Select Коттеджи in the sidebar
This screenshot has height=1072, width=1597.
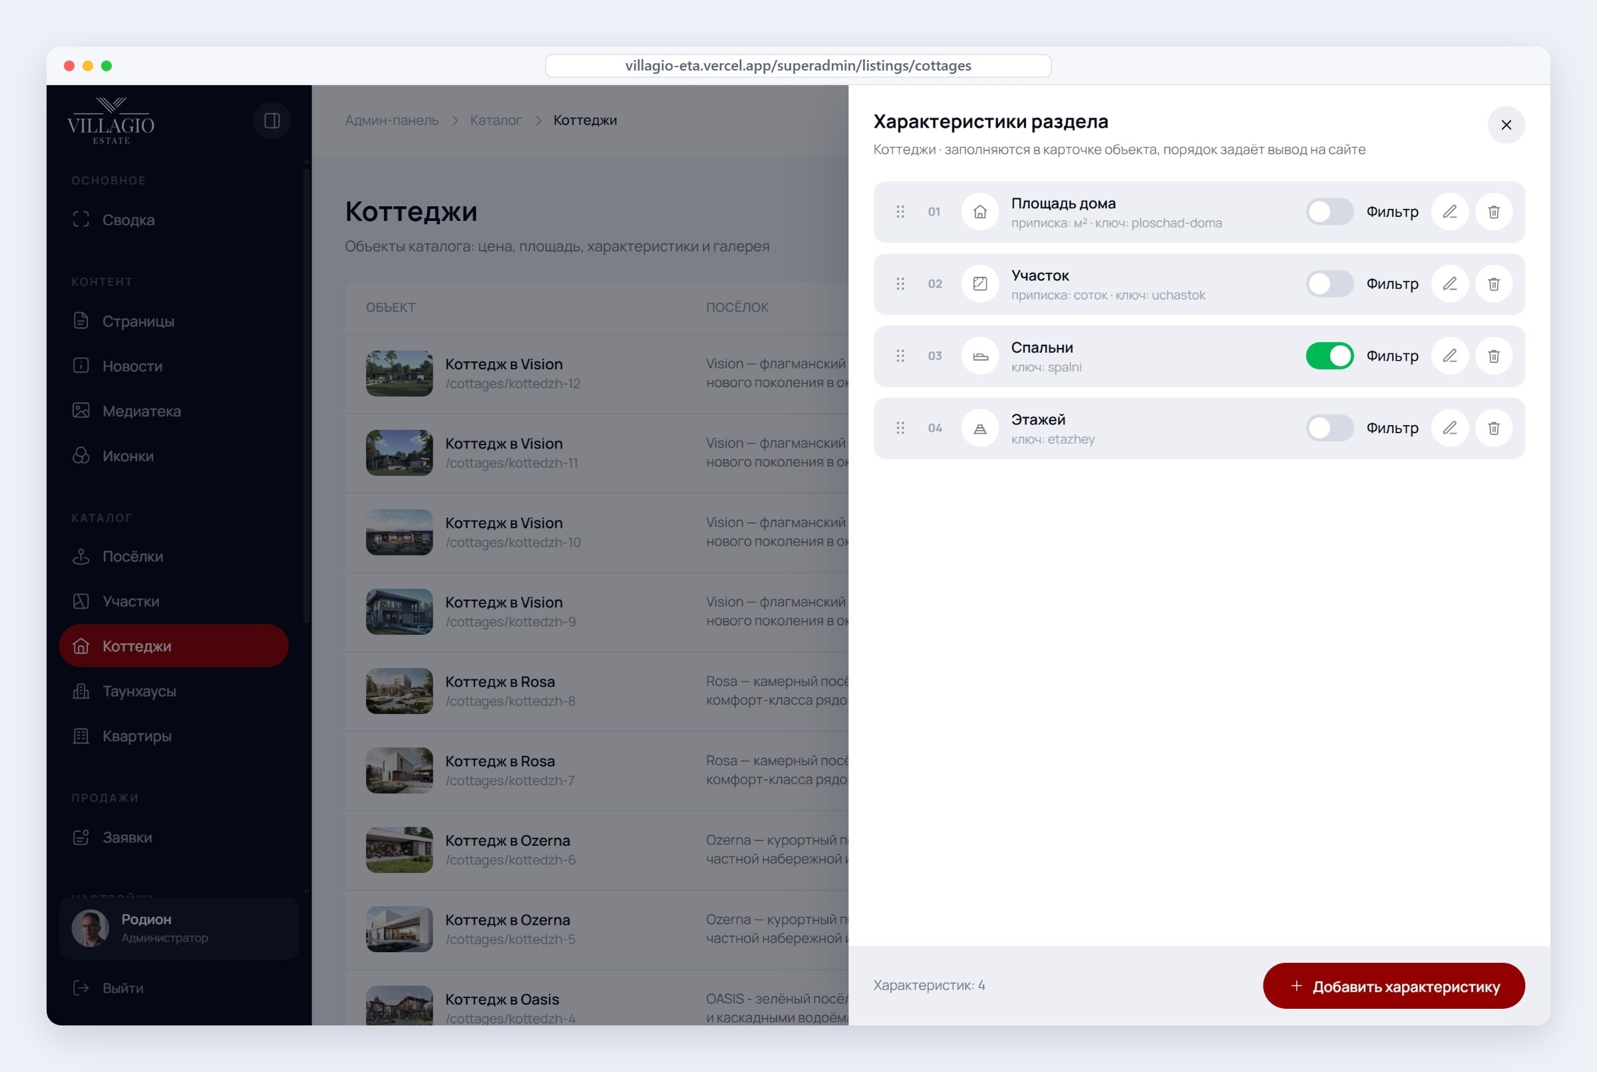(x=174, y=646)
